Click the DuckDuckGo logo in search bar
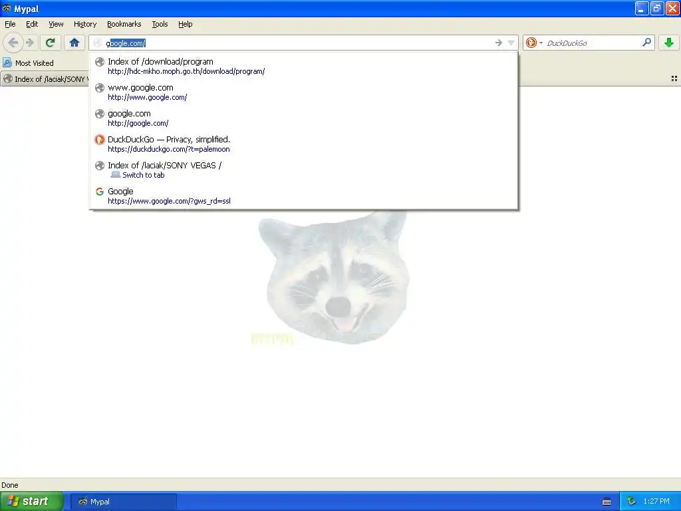681x511 pixels. point(531,43)
